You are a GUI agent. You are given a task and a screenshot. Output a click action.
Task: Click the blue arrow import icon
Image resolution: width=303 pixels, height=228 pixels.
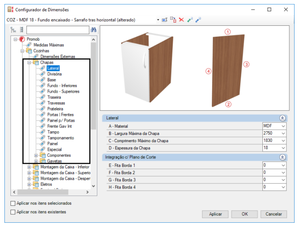(198, 20)
